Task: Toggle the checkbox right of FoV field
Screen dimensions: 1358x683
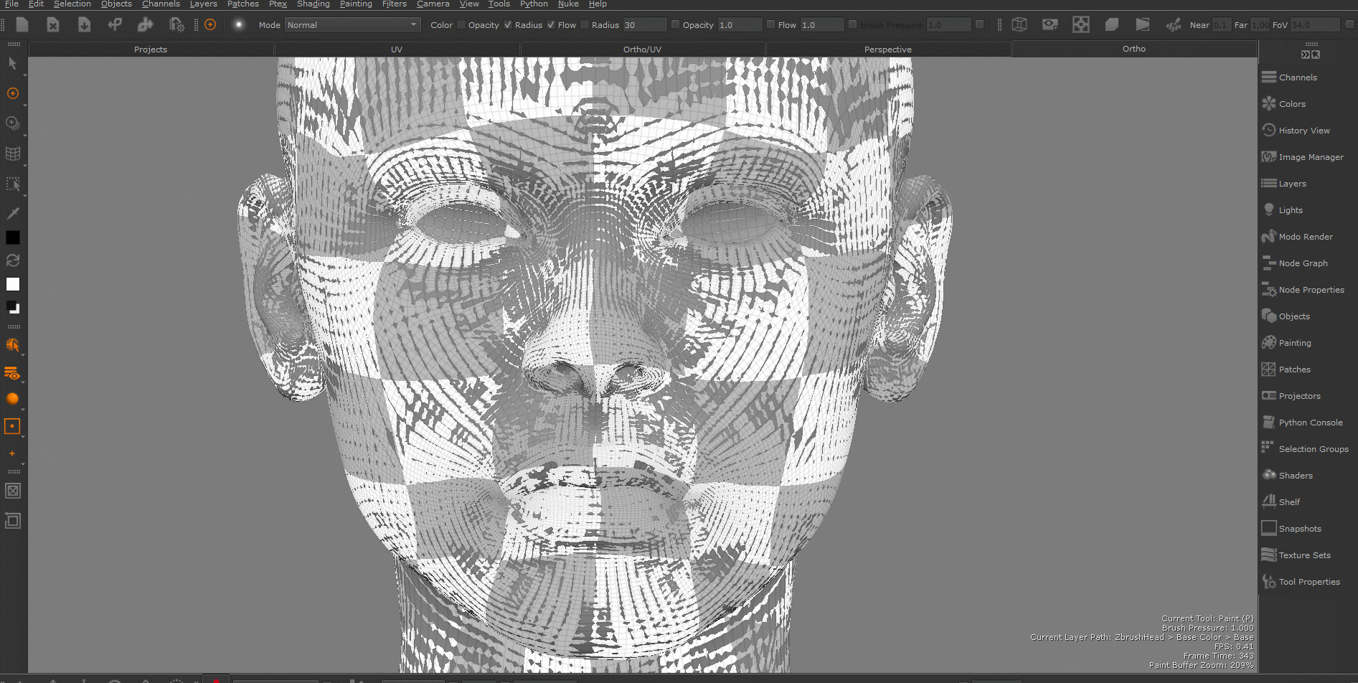Action: [1349, 24]
